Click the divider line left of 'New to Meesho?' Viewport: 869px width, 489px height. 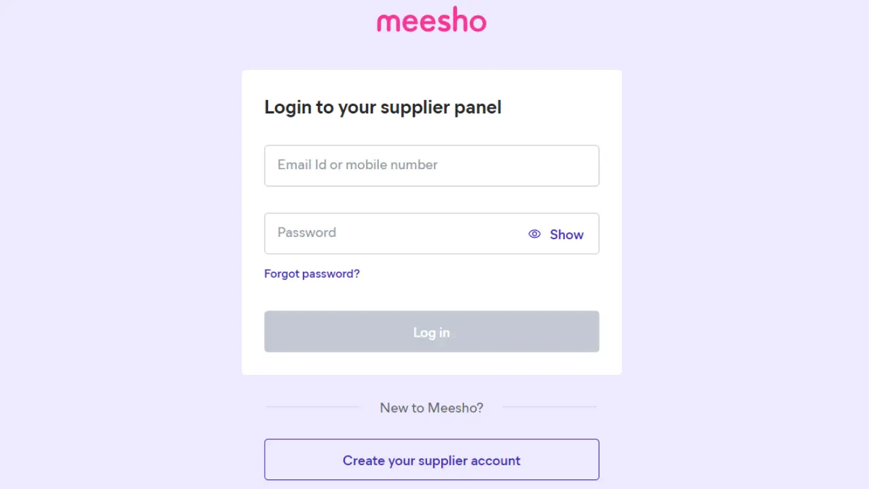point(312,407)
